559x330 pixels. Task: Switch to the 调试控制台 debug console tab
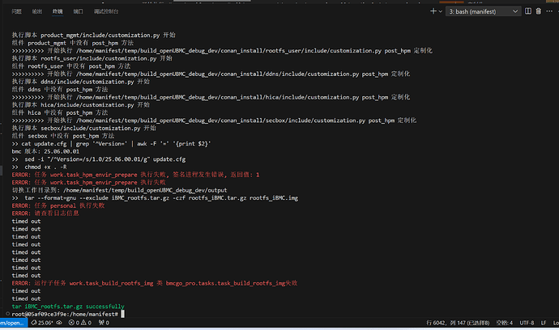[106, 11]
